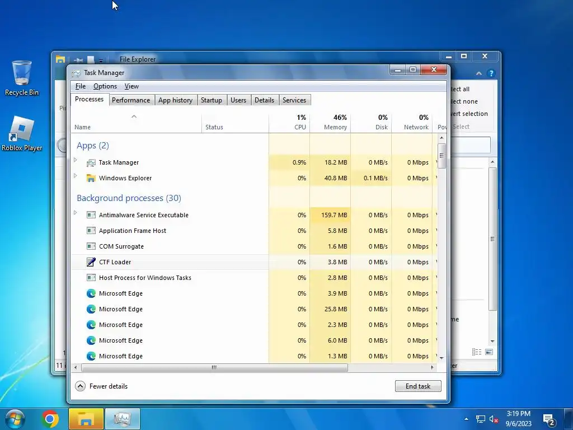Switch to File Explorer on the taskbar

point(86,419)
